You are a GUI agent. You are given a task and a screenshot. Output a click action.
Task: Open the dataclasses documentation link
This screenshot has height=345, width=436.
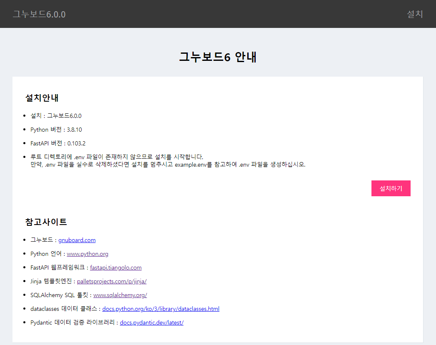(x=161, y=309)
